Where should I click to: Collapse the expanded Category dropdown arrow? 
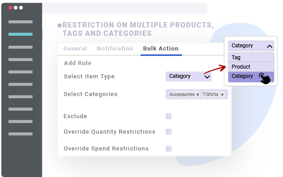pyautogui.click(x=269, y=46)
